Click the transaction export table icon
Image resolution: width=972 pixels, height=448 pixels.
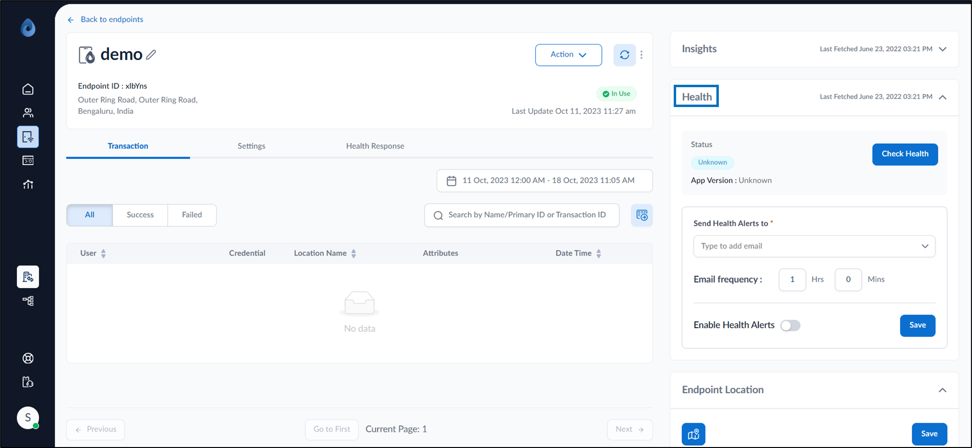click(642, 215)
